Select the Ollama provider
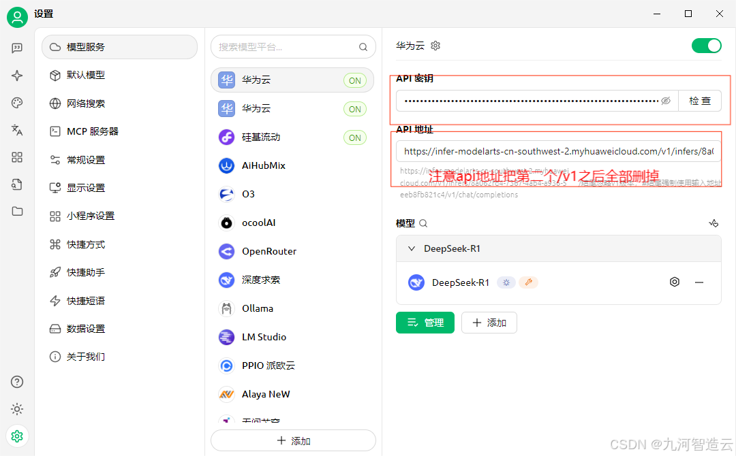 292,308
